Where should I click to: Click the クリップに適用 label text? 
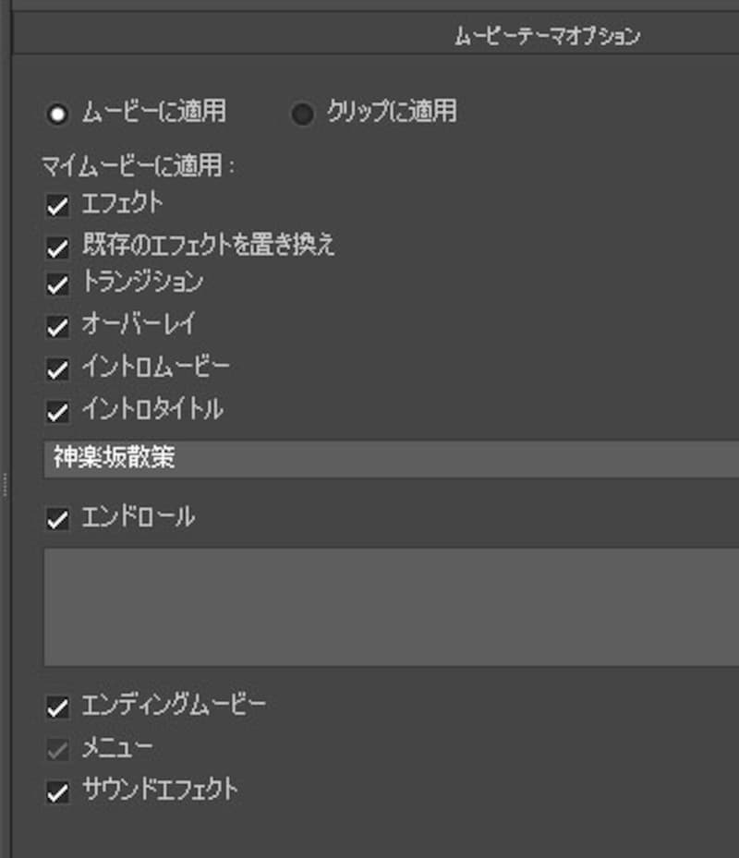tap(392, 113)
